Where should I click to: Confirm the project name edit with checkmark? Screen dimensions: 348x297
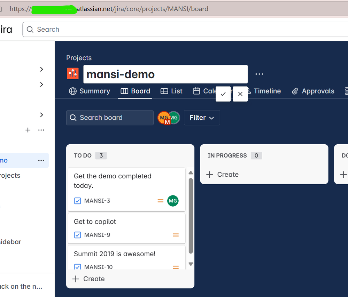pos(223,94)
